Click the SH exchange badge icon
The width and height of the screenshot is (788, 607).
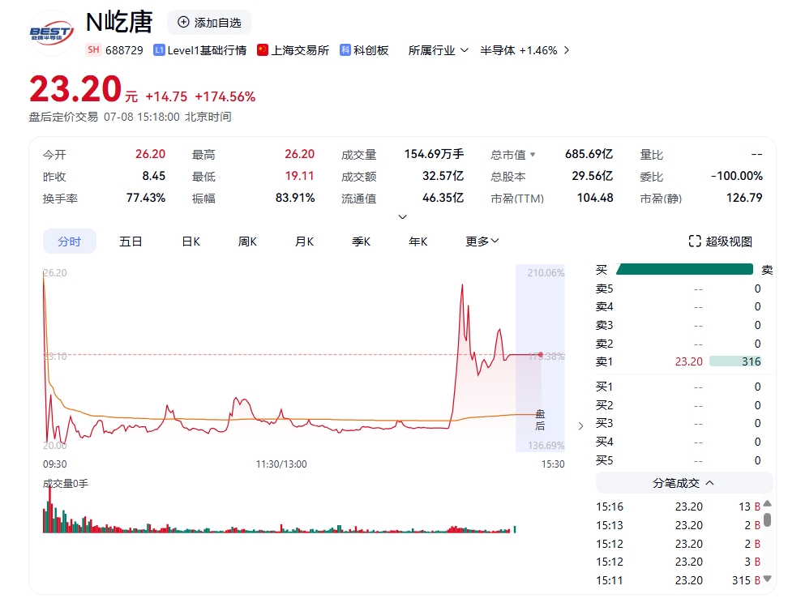pyautogui.click(x=93, y=50)
